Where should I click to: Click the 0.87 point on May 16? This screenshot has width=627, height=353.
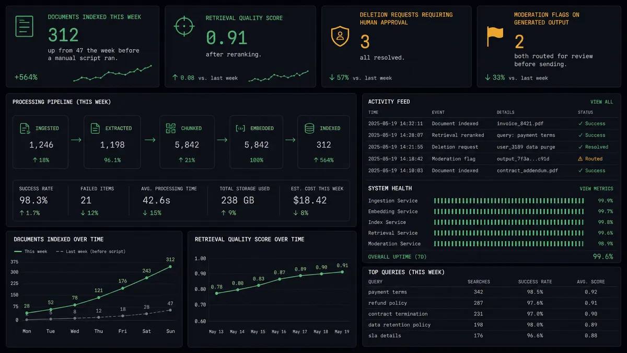pos(280,279)
